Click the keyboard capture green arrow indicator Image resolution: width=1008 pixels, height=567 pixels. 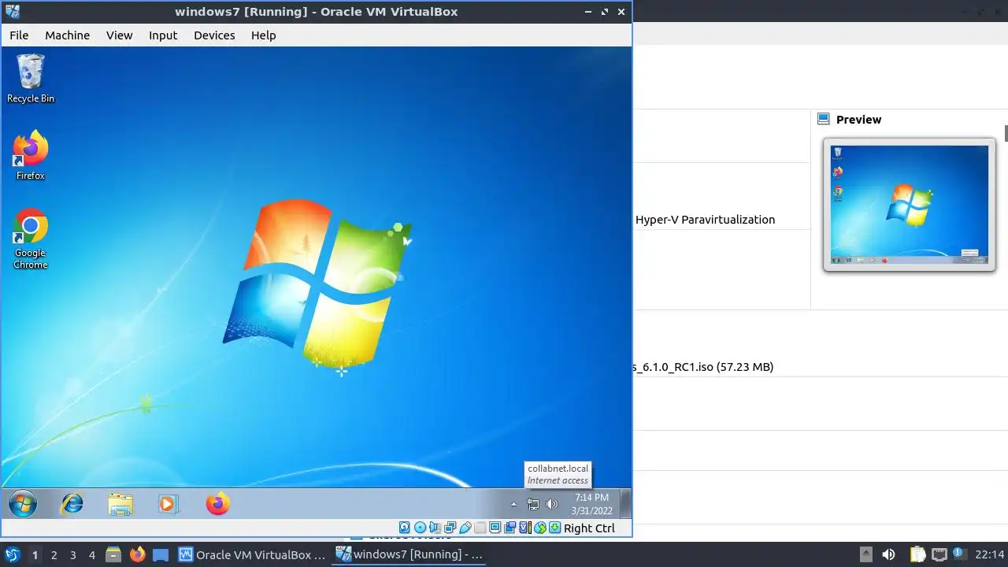click(554, 528)
